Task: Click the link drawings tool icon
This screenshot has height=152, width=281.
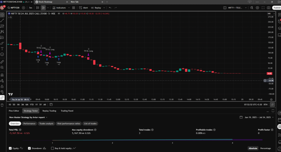Action: [x=2, y=98]
